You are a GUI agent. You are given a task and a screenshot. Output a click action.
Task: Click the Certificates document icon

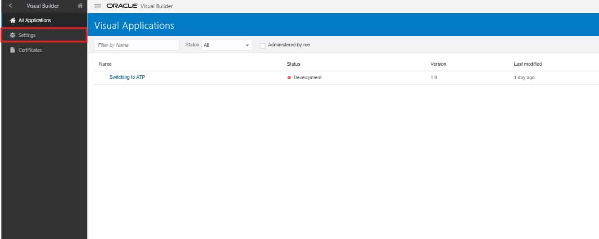[13, 50]
